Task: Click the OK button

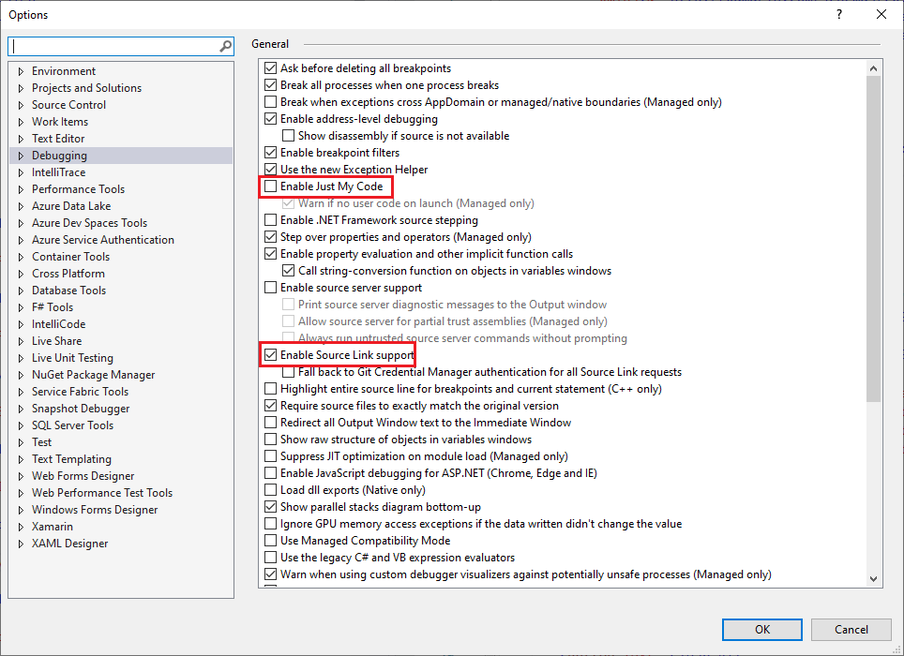Action: click(x=762, y=630)
